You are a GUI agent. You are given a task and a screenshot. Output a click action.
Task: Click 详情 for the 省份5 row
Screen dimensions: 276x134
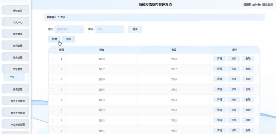(219, 89)
